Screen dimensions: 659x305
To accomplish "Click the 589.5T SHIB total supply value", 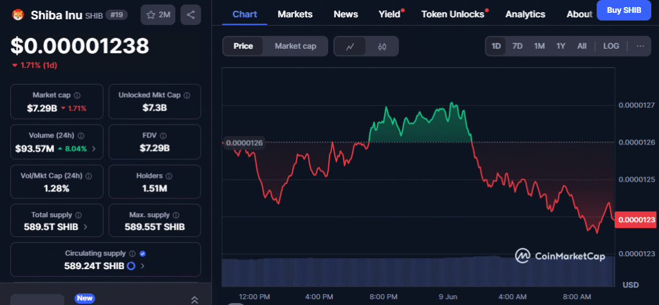I will point(51,227).
